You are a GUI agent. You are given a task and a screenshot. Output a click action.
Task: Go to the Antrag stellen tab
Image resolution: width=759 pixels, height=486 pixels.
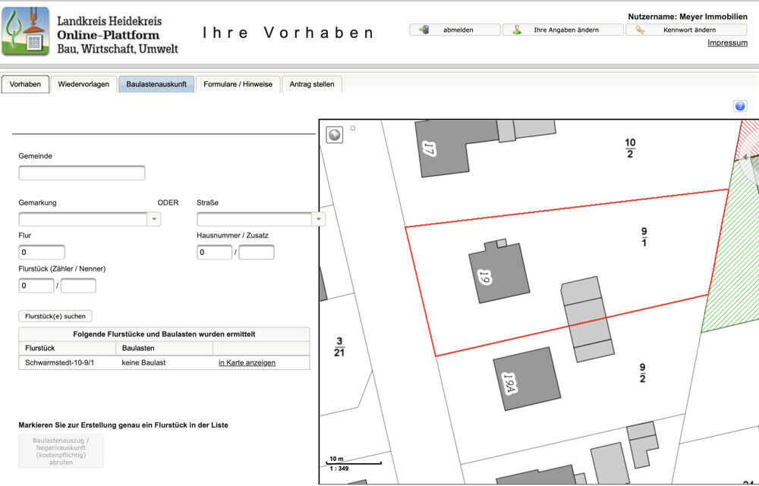[x=311, y=84]
